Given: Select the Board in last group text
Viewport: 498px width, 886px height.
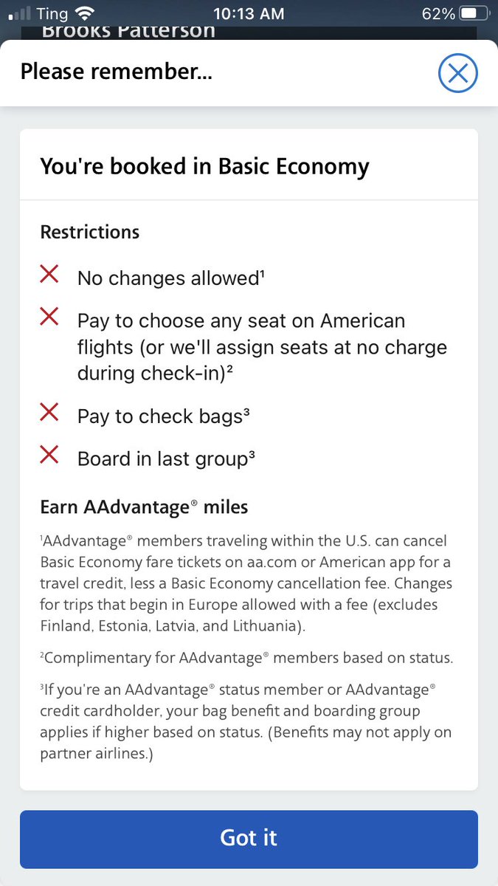Looking at the screenshot, I should tap(167, 459).
